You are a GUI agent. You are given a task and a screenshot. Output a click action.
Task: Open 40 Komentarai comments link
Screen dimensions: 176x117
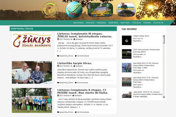(x=83, y=112)
